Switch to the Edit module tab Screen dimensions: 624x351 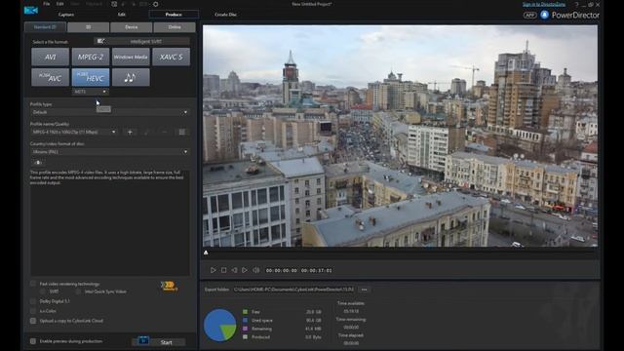pyautogui.click(x=121, y=15)
